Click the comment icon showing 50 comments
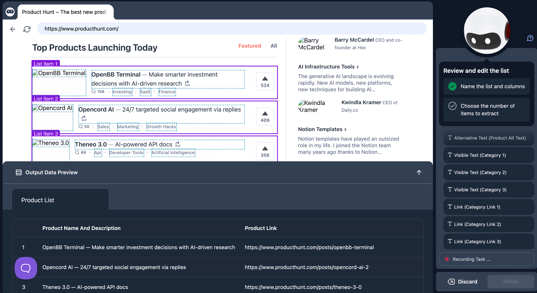This screenshot has width=537, height=293. point(81,126)
